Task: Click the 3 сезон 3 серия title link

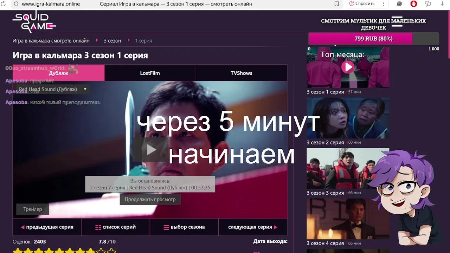Action: pyautogui.click(x=325, y=193)
